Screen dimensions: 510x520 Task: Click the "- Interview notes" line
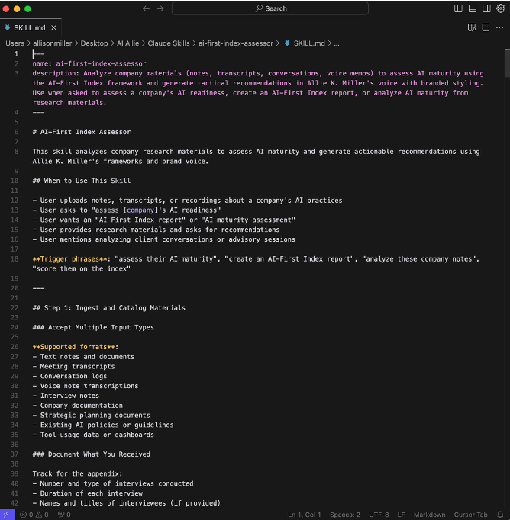coord(66,396)
